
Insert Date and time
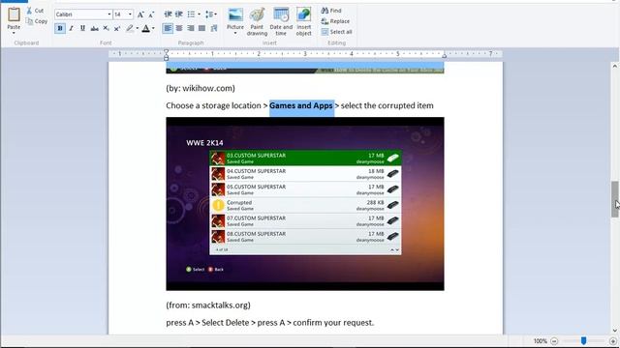(x=281, y=21)
